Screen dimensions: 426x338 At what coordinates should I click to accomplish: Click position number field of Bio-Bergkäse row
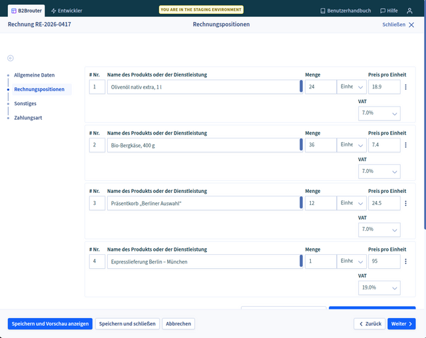[97, 145]
